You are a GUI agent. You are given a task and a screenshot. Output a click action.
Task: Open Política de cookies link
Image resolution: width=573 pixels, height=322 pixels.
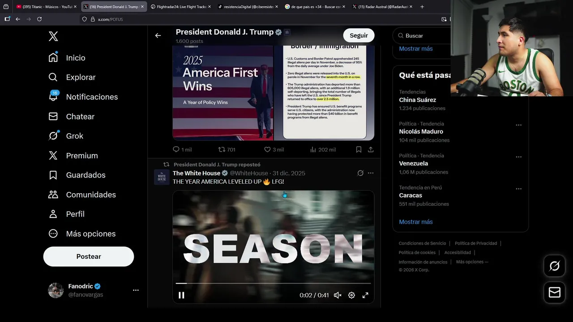tap(417, 253)
